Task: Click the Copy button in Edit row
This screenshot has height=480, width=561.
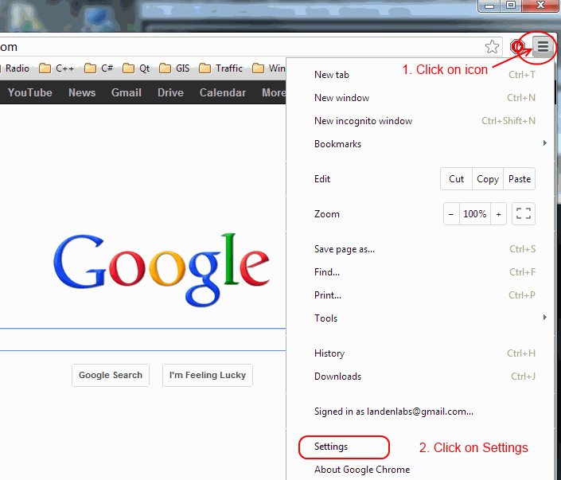Action: (x=488, y=178)
